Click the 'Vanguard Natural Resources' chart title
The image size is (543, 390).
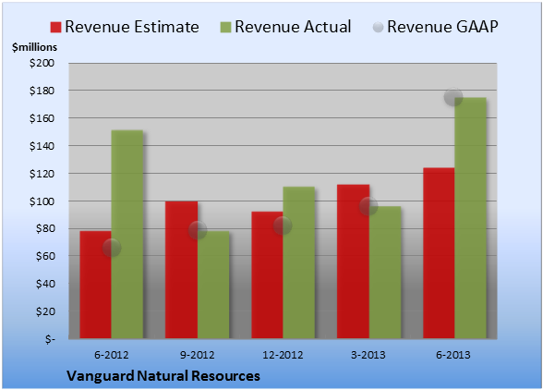163,376
